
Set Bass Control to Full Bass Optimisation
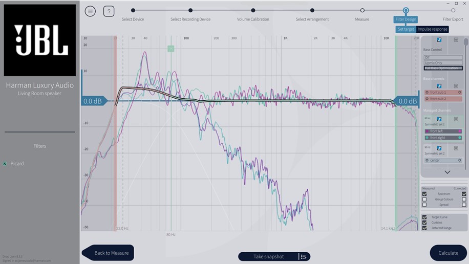(443, 68)
